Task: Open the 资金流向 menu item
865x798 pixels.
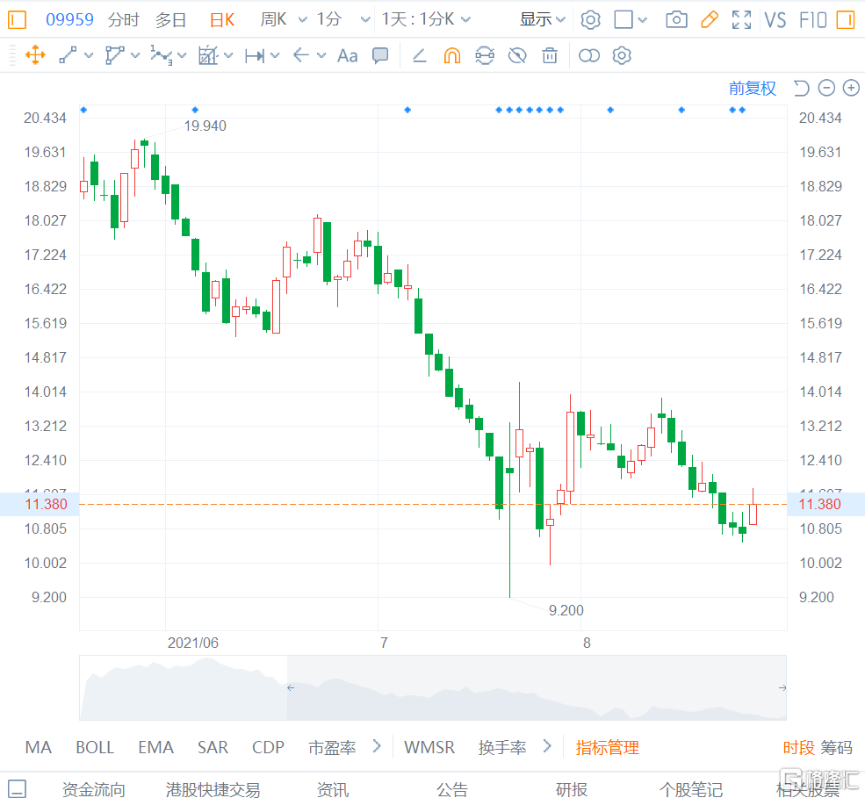Action: (93, 789)
